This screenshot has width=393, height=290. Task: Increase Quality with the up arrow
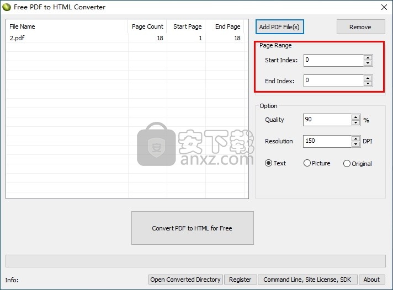coord(356,117)
